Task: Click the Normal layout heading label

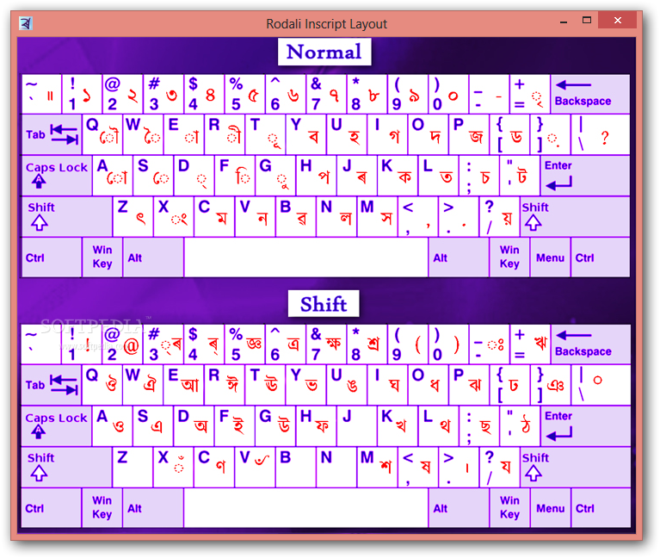Action: (x=324, y=52)
